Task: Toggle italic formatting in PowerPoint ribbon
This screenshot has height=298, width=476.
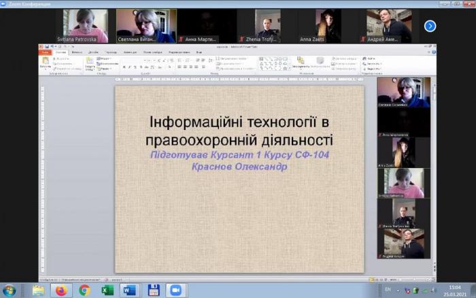Action: 131,67
